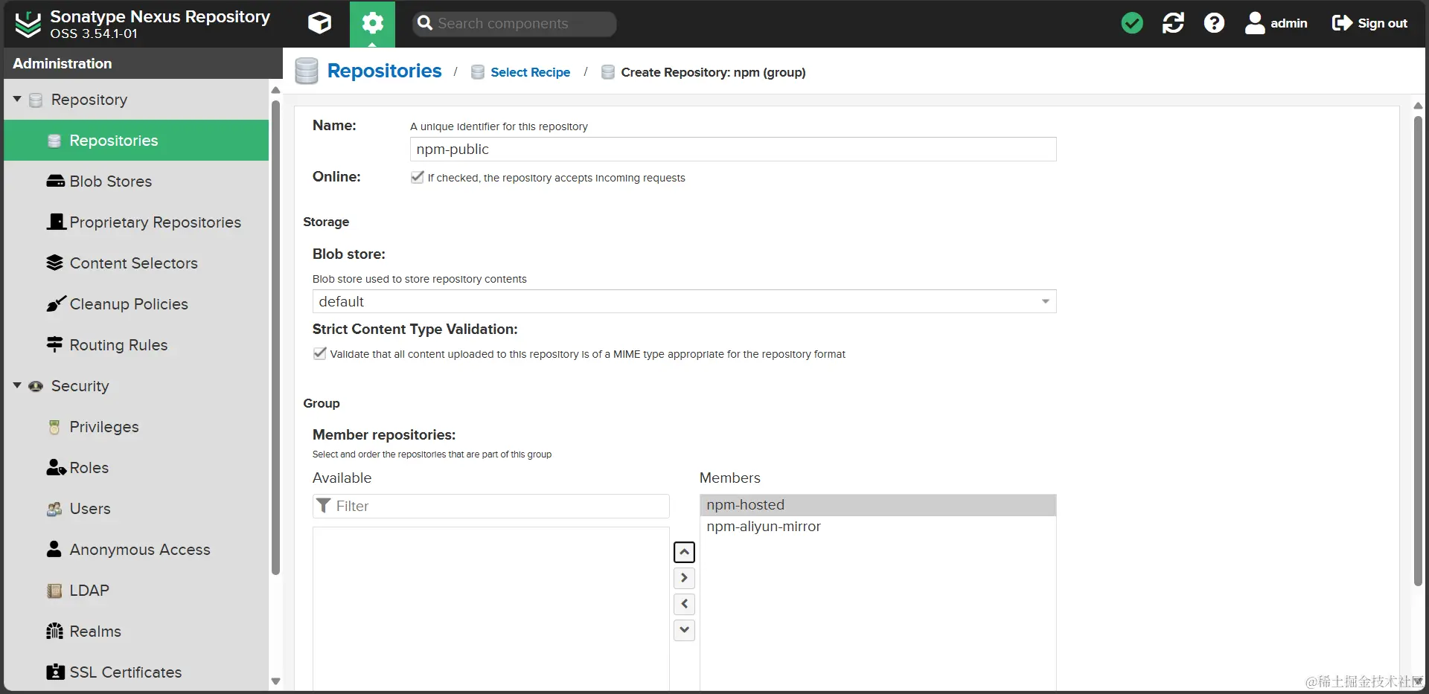Click the refresh arrows icon
Viewport: 1429px width, 694px height.
coord(1173,23)
